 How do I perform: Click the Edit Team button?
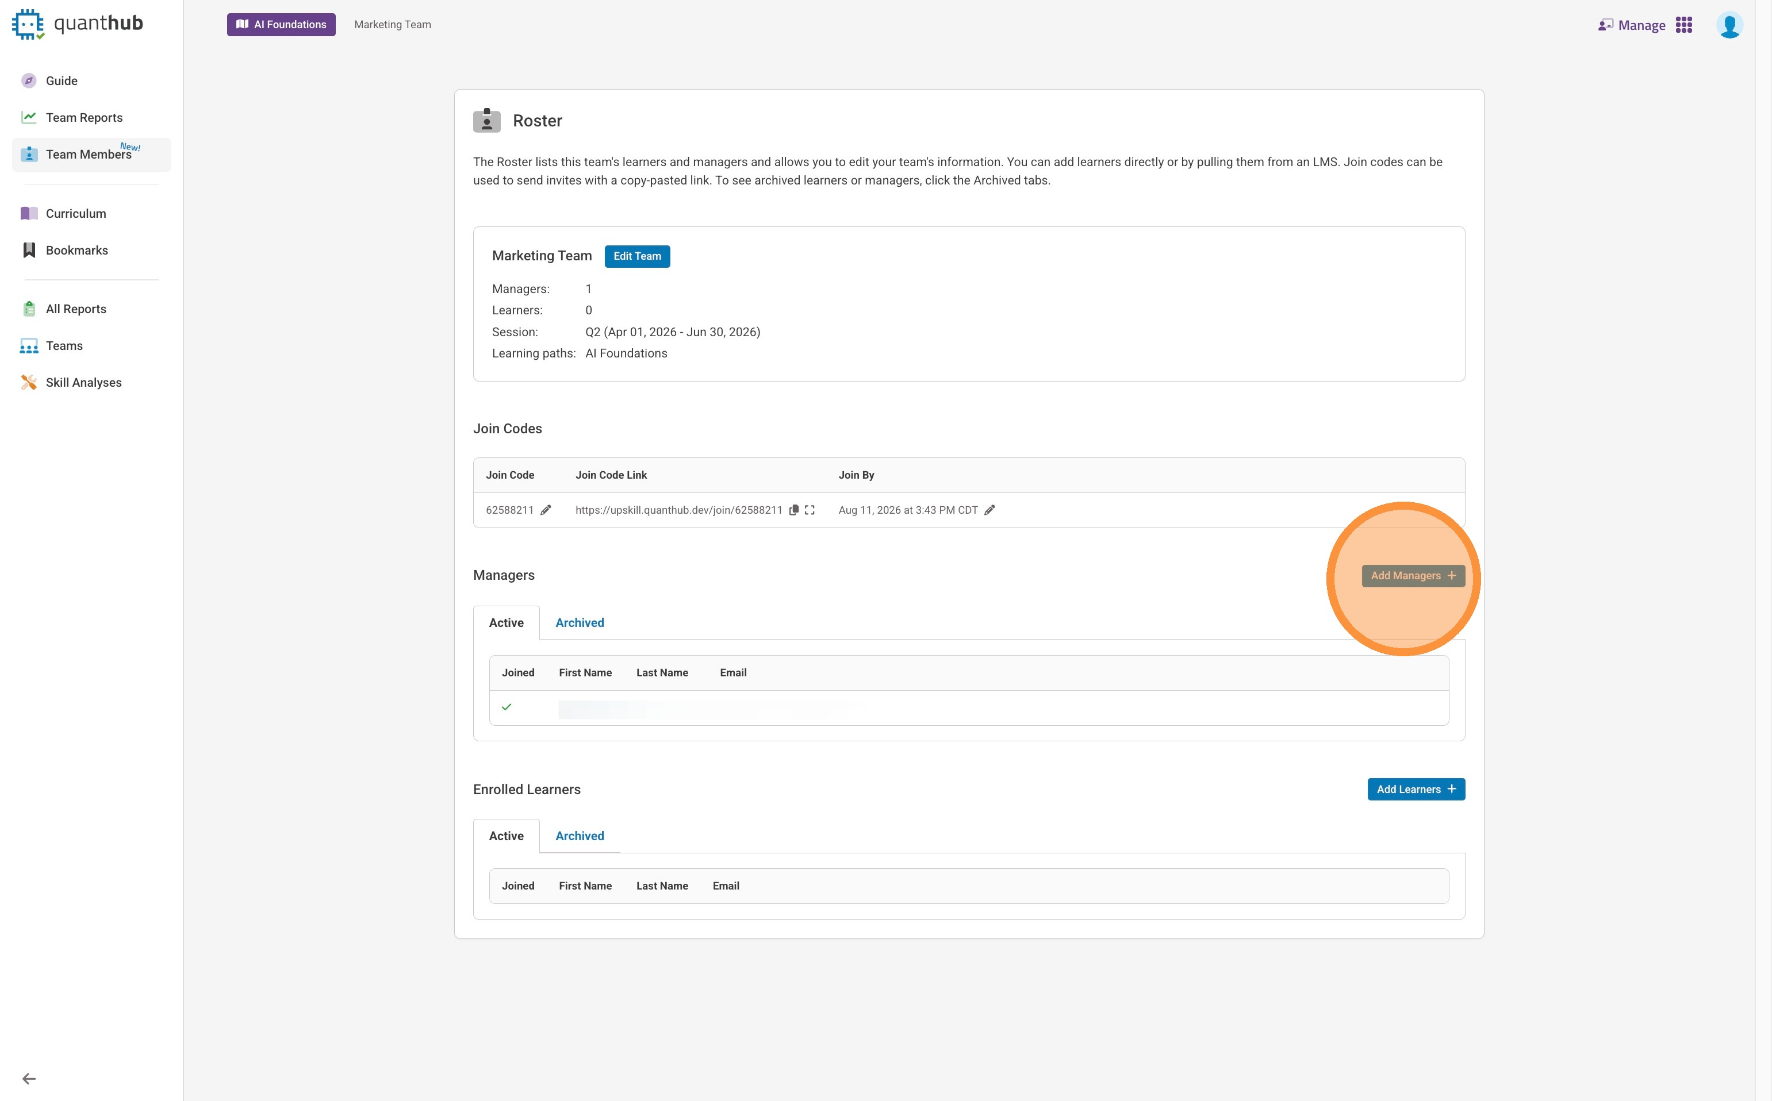tap(637, 256)
